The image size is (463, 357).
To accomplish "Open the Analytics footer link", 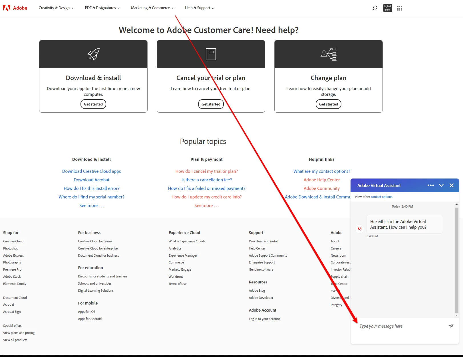I will coord(175,248).
